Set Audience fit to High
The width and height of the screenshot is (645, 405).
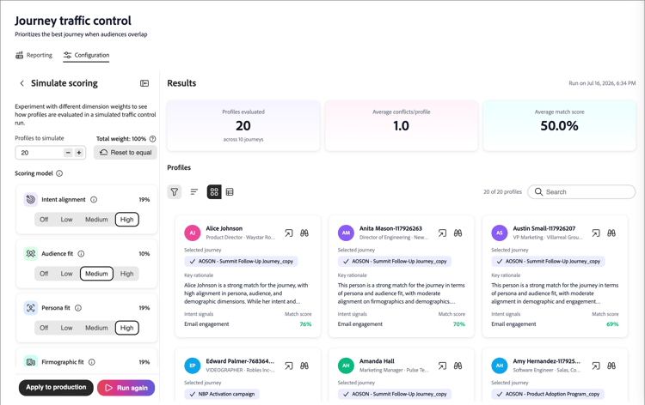pos(126,274)
